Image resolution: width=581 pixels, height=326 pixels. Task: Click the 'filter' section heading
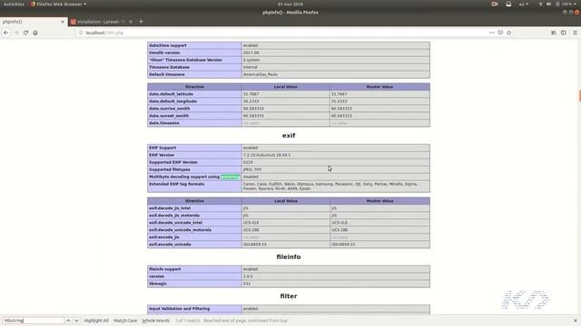coord(289,296)
